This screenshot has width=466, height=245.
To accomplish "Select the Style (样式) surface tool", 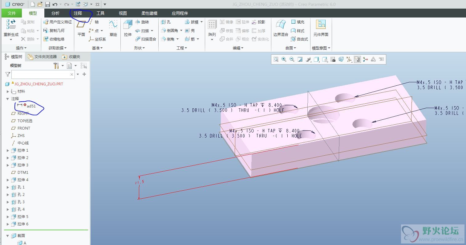I will (x=298, y=31).
